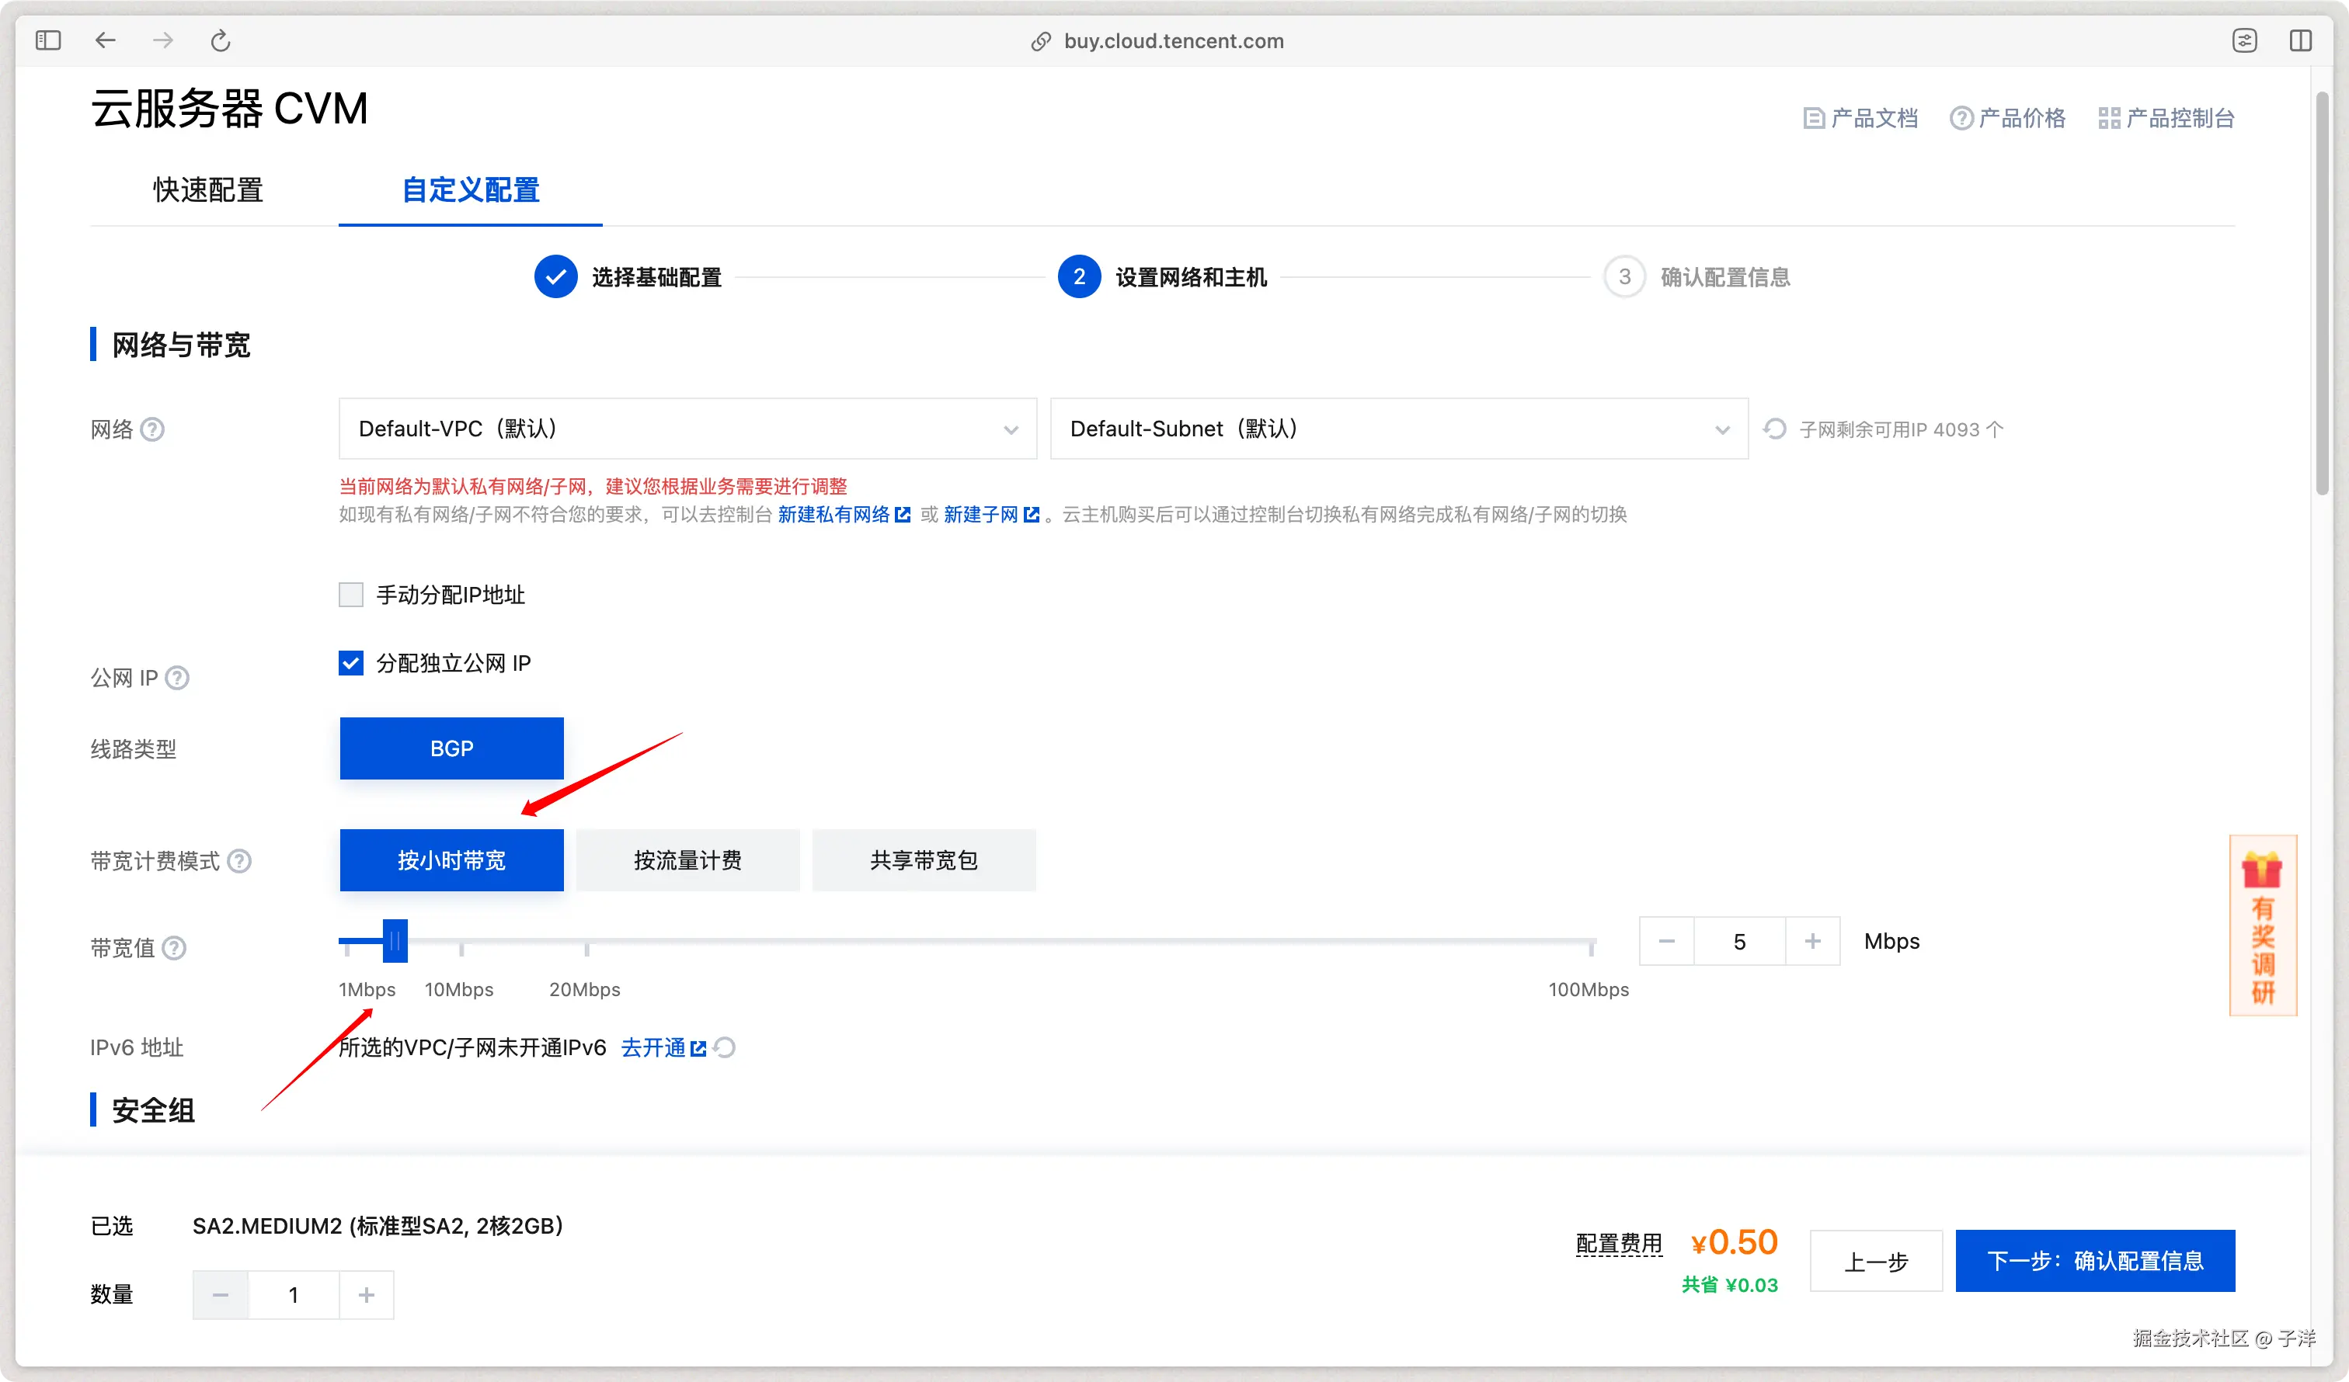Select 按流量计费 billing mode
Image resolution: width=2349 pixels, height=1382 pixels.
tap(687, 859)
